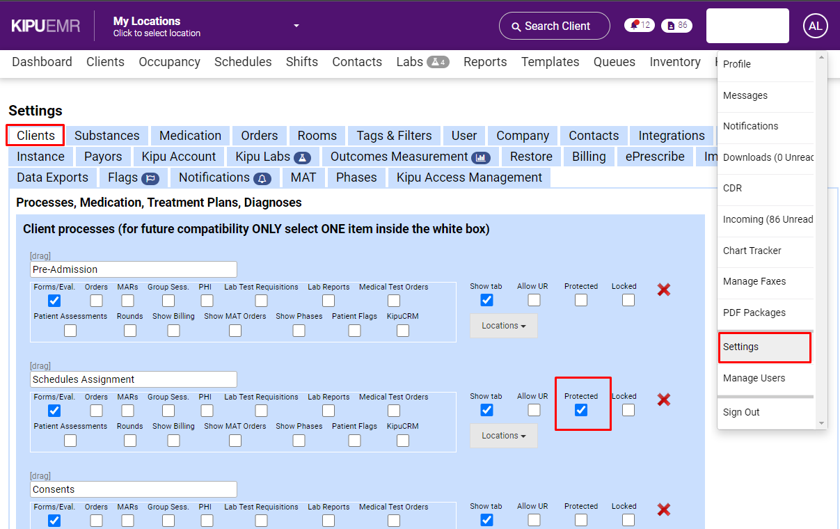Viewport: 840px width, 529px height.
Task: Click the user menu scrollbar down arrow
Action: 821,423
